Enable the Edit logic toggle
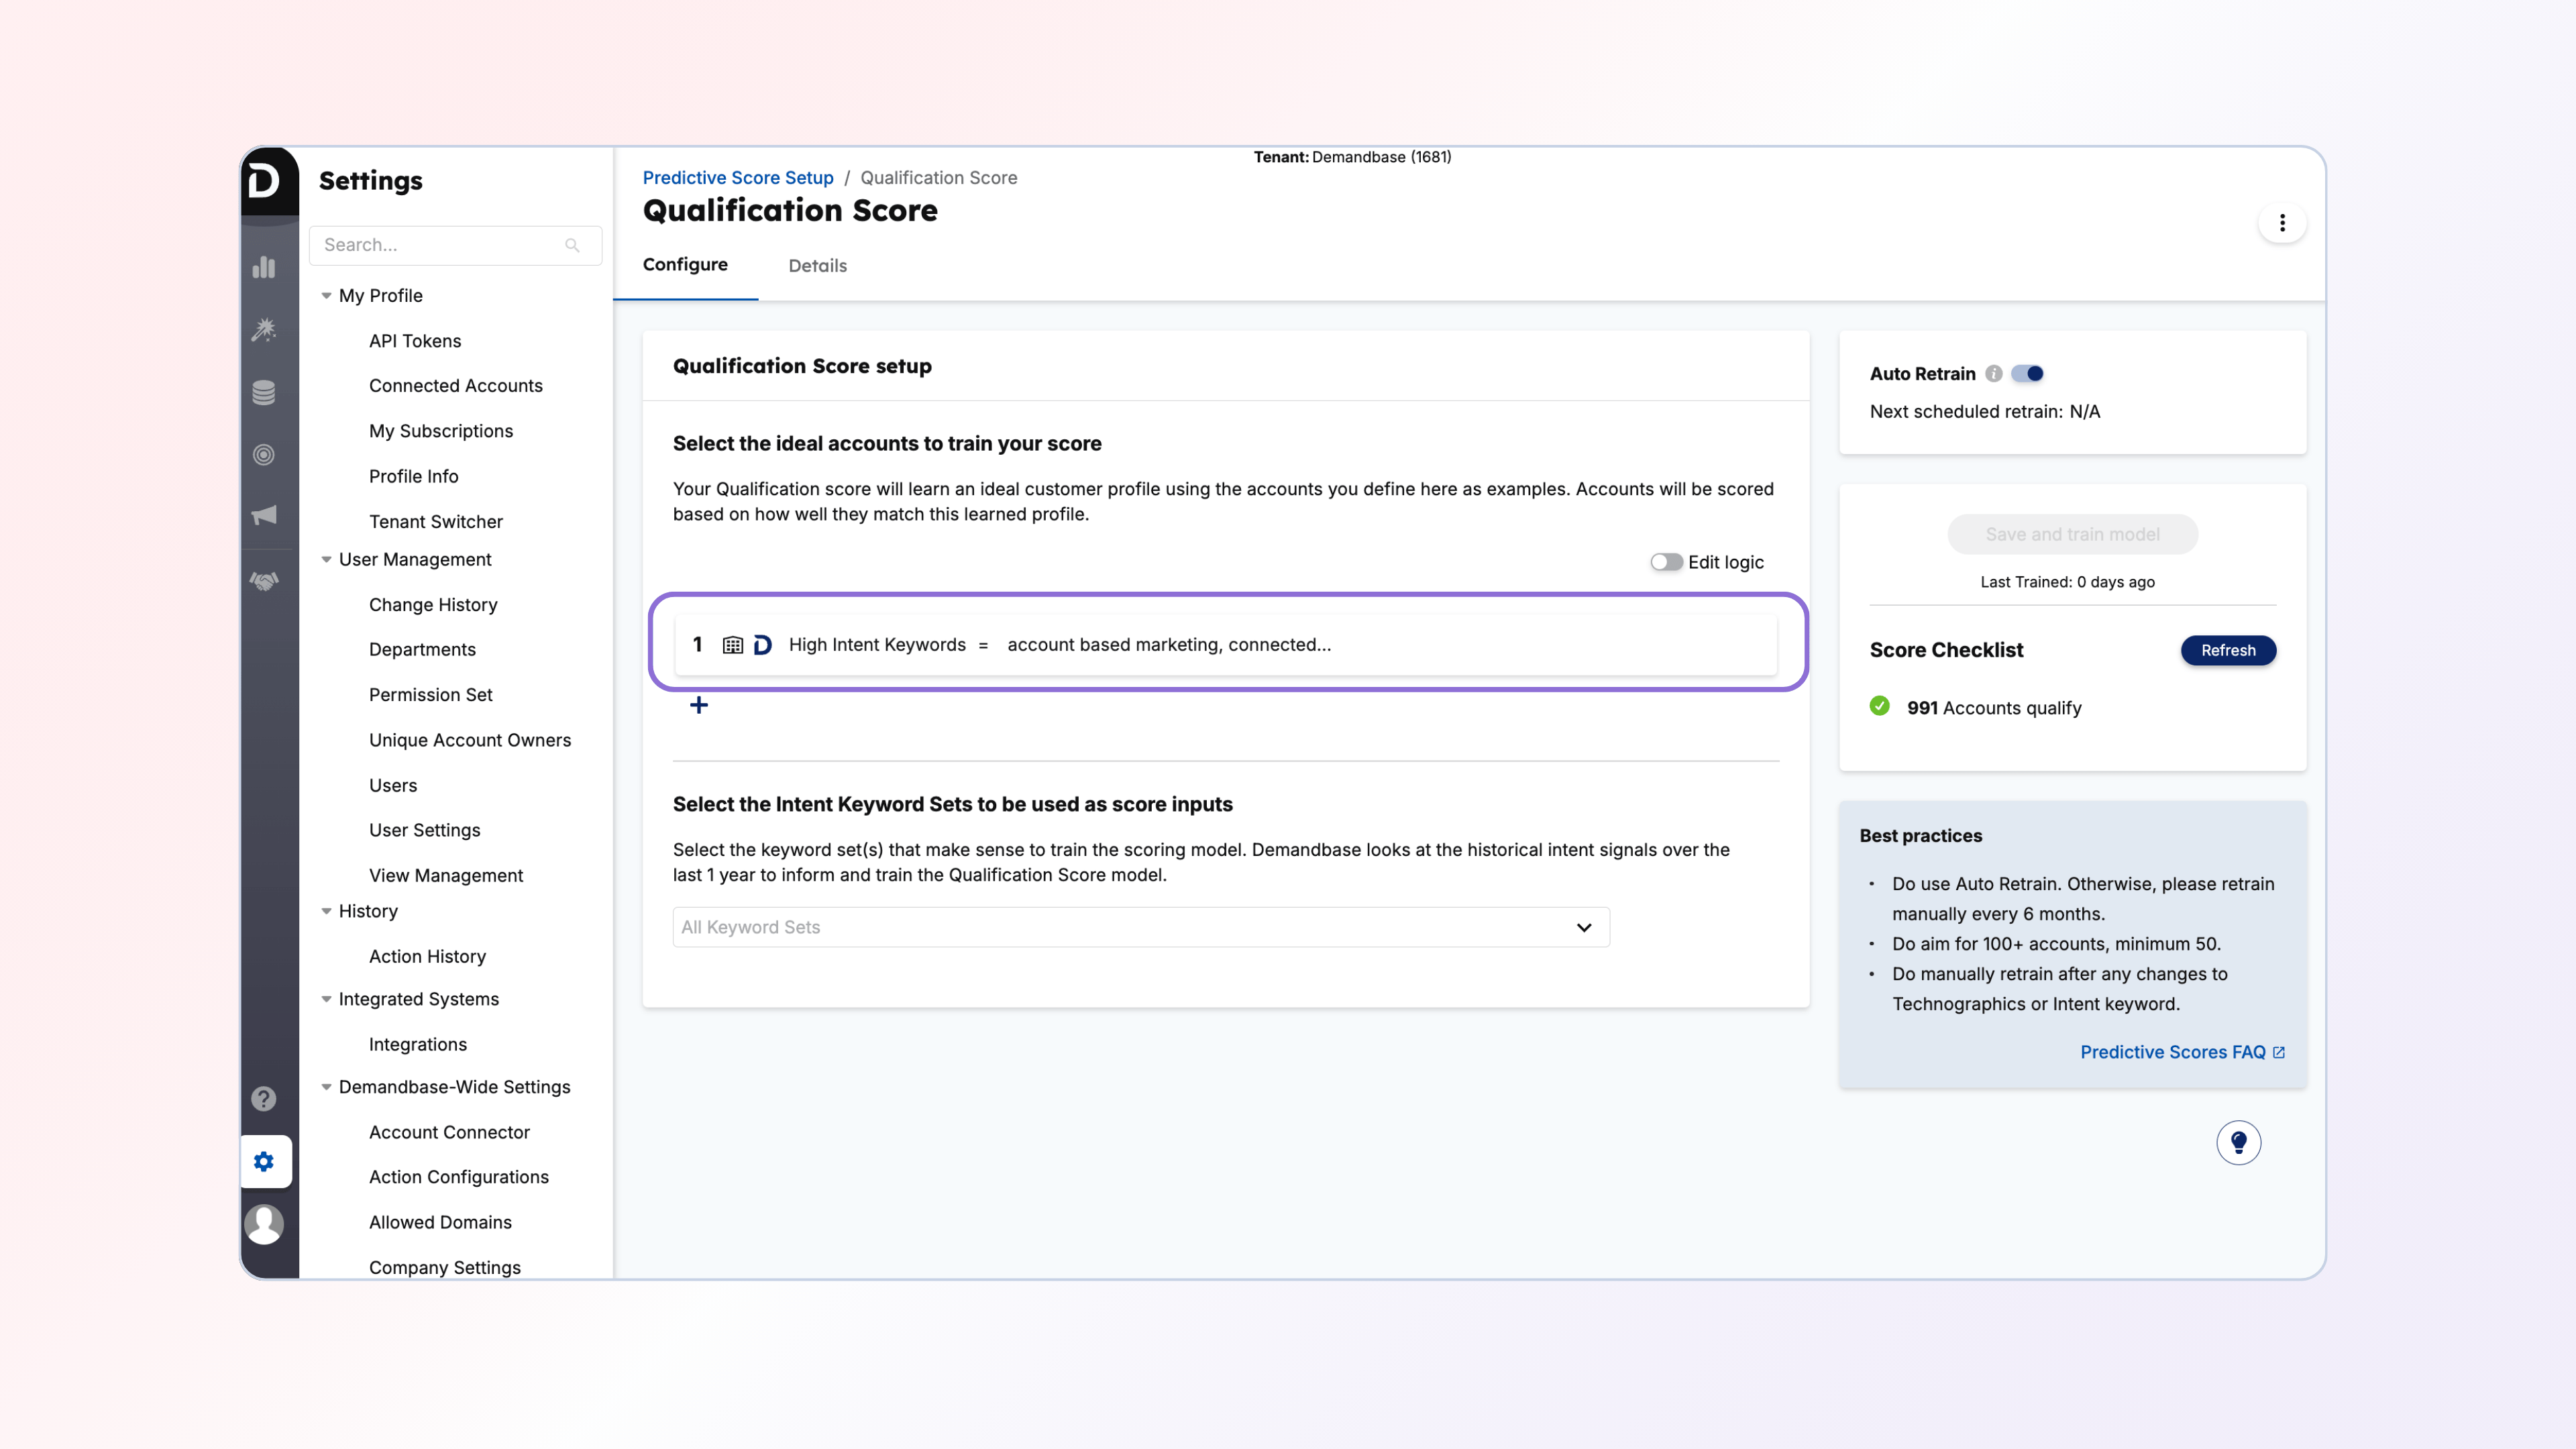The width and height of the screenshot is (2576, 1449). (x=1666, y=562)
